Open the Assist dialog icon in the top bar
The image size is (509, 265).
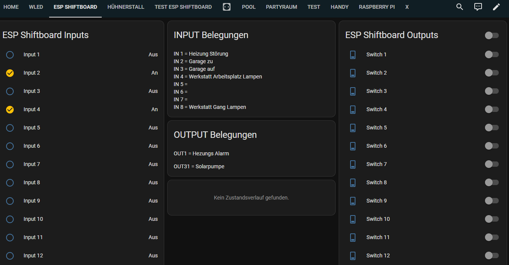coord(478,6)
